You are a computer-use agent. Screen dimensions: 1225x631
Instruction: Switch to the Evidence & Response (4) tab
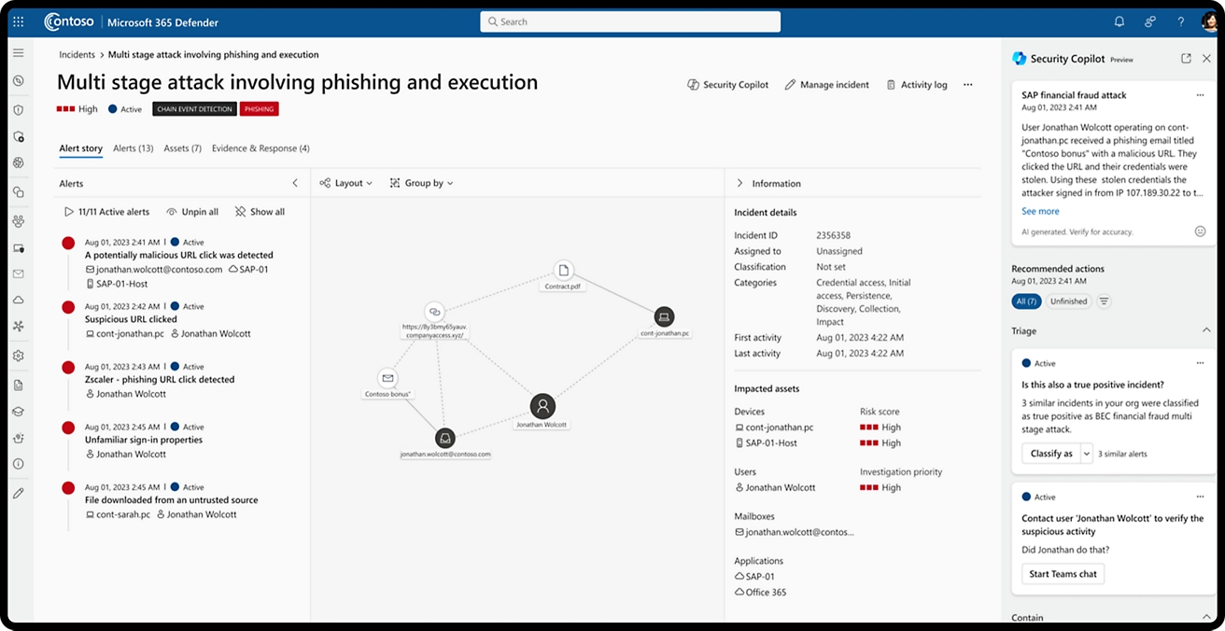coord(260,148)
